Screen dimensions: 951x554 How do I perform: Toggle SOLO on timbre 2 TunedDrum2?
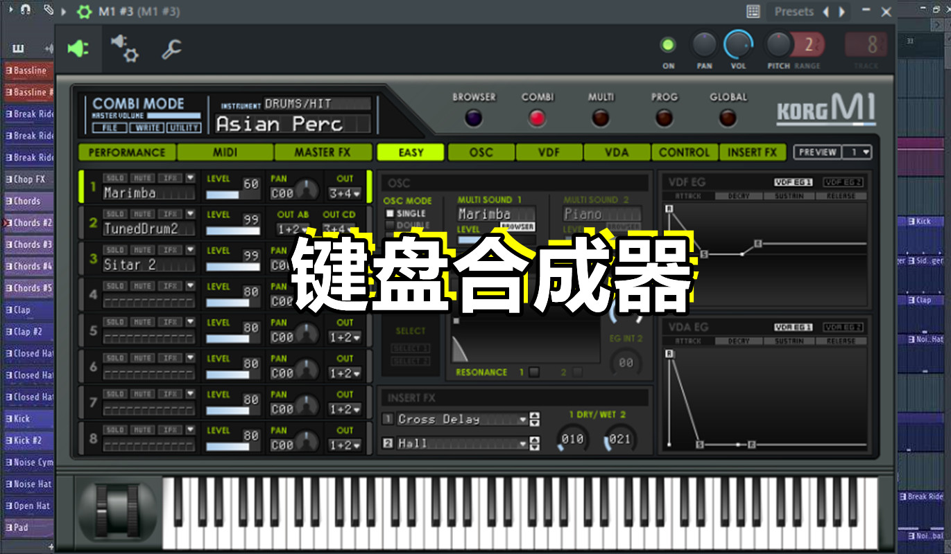(115, 214)
